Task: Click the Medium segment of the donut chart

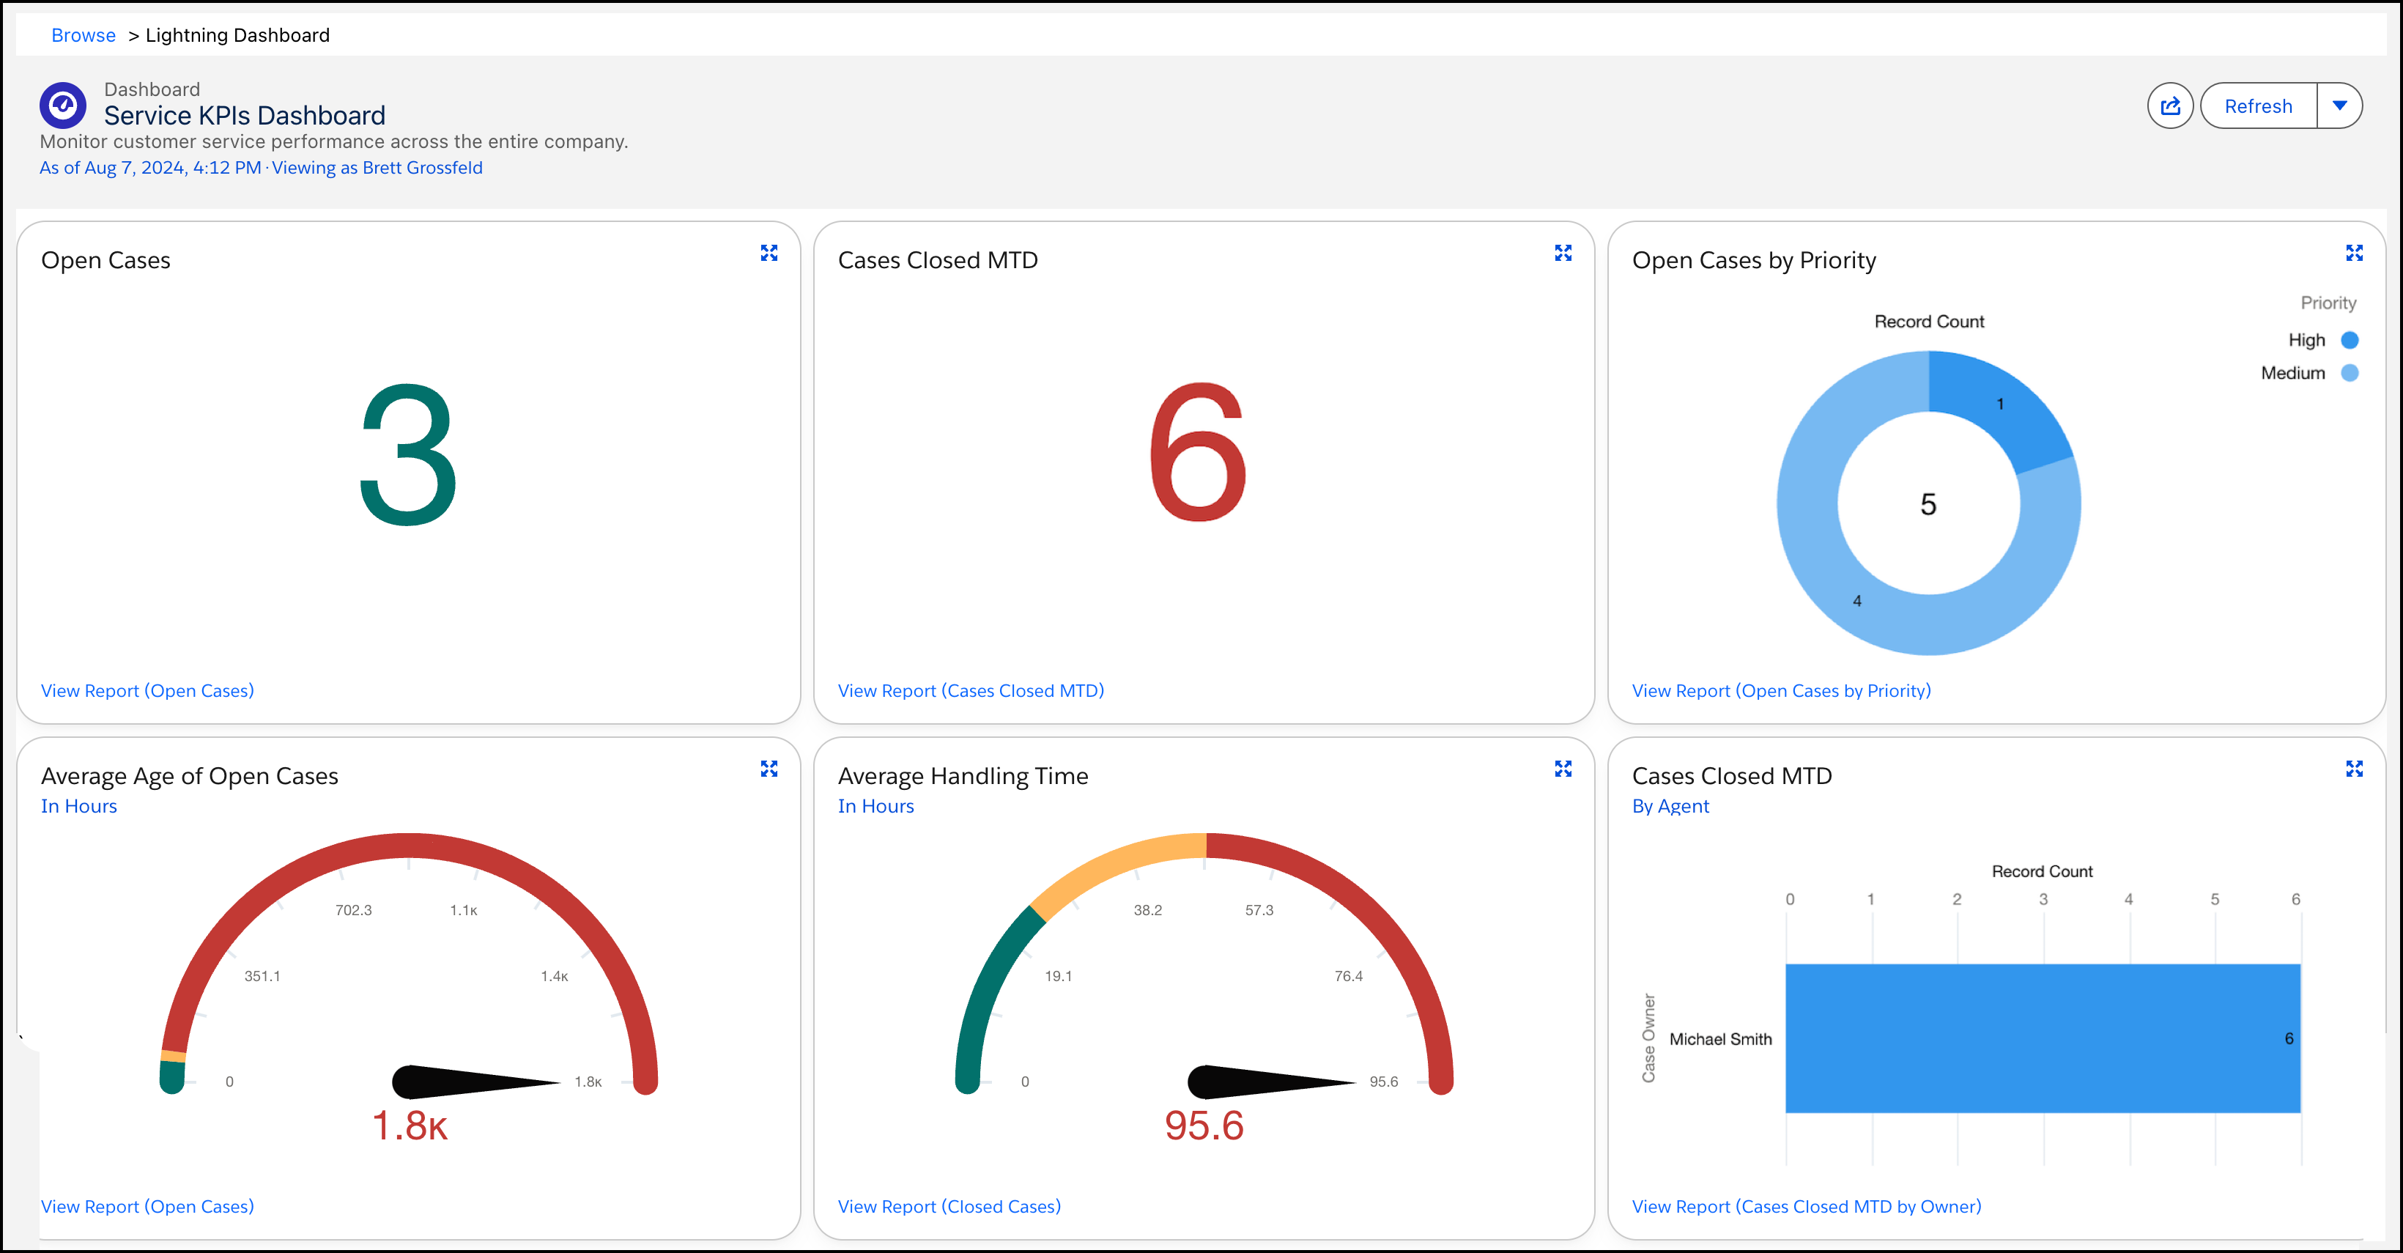Action: click(x=1856, y=601)
